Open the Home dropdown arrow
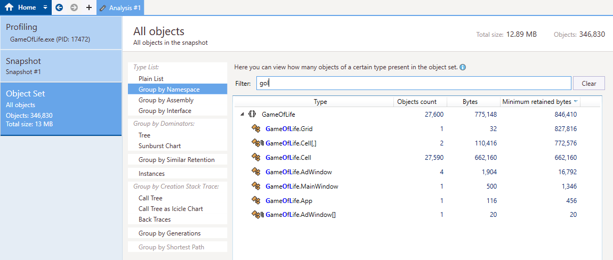 tap(45, 7)
